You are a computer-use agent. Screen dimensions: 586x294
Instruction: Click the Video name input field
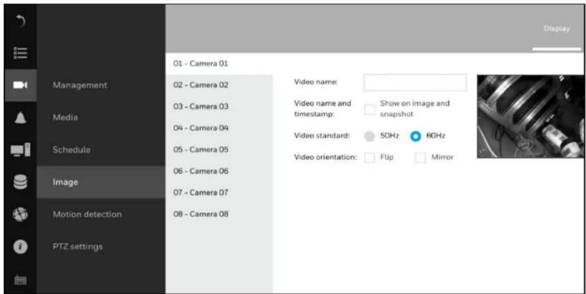tap(415, 82)
